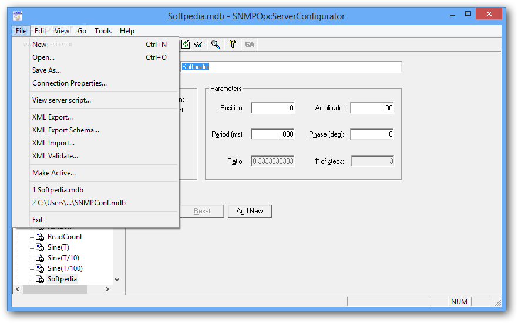Click tree scroll down arrow
This screenshot has height=323, width=518.
click(x=117, y=280)
